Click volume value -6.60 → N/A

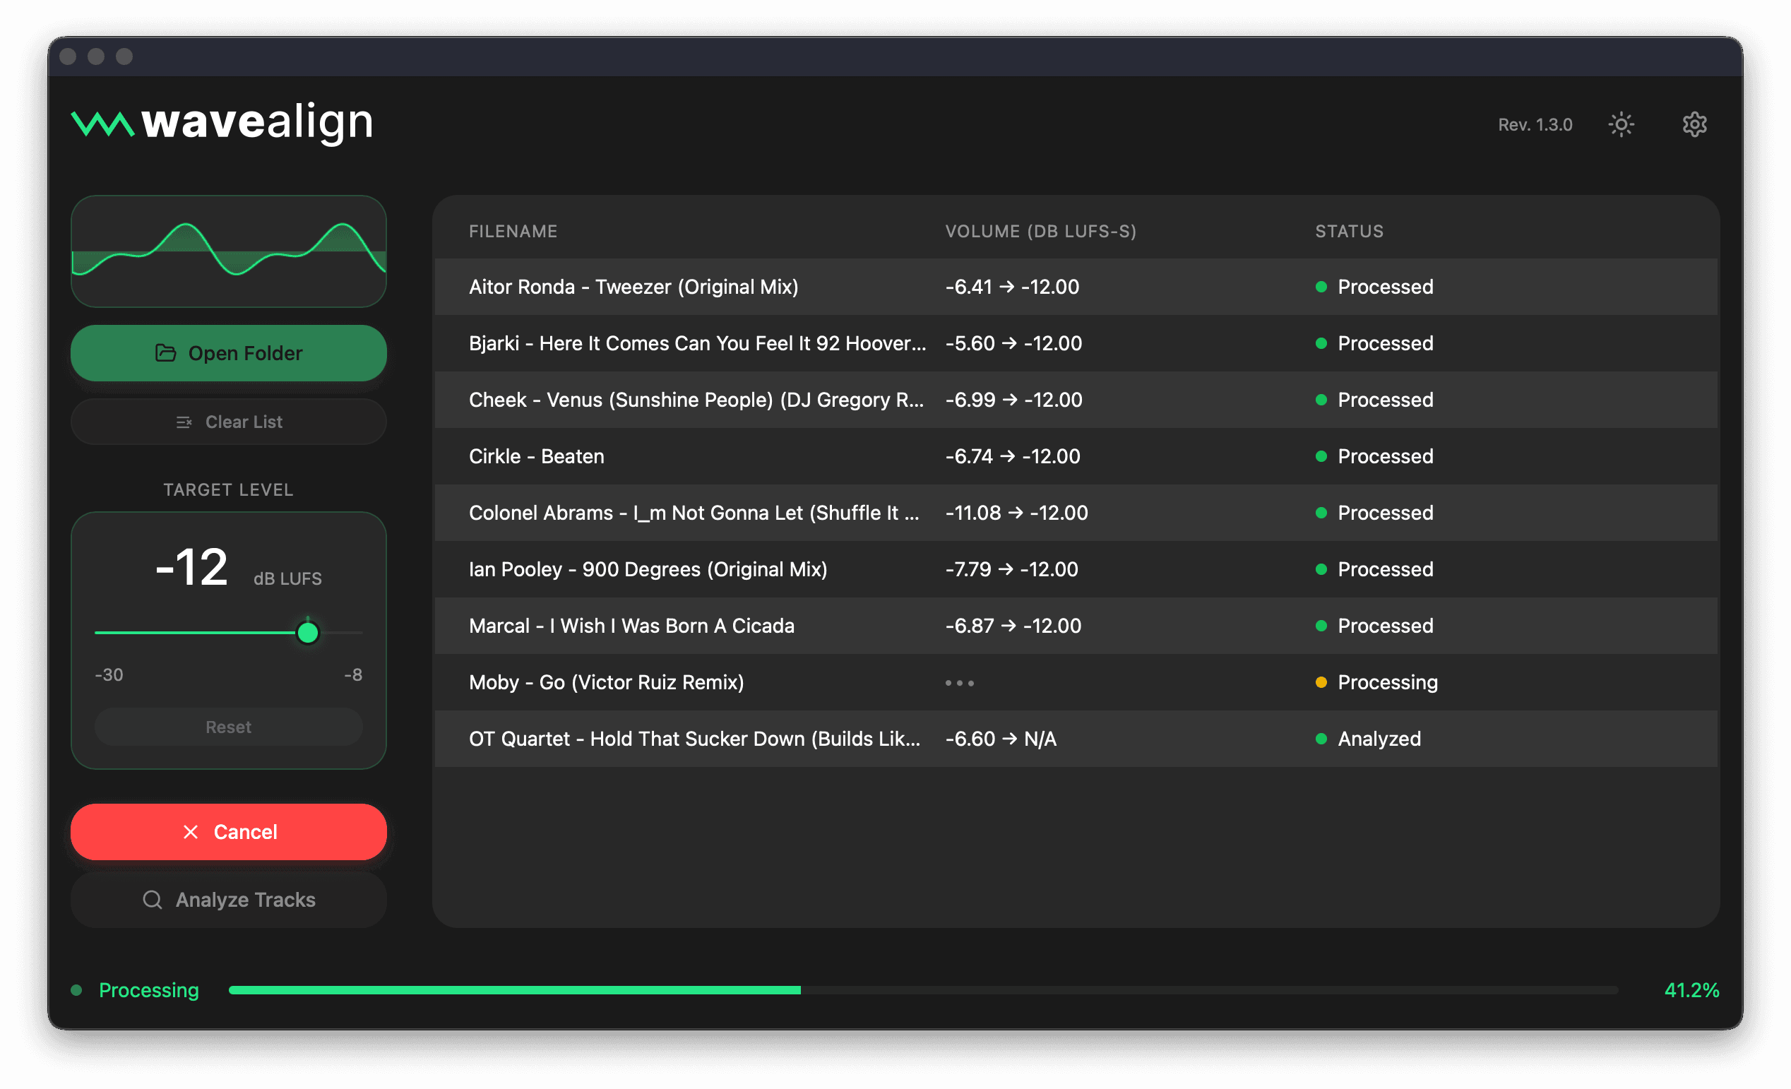pos(1001,739)
